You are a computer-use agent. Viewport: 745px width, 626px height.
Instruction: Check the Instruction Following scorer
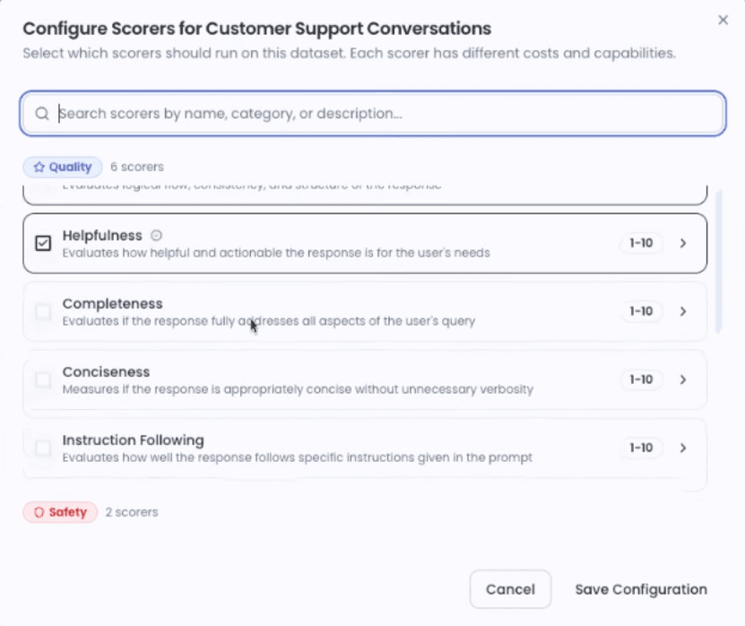pyautogui.click(x=42, y=447)
